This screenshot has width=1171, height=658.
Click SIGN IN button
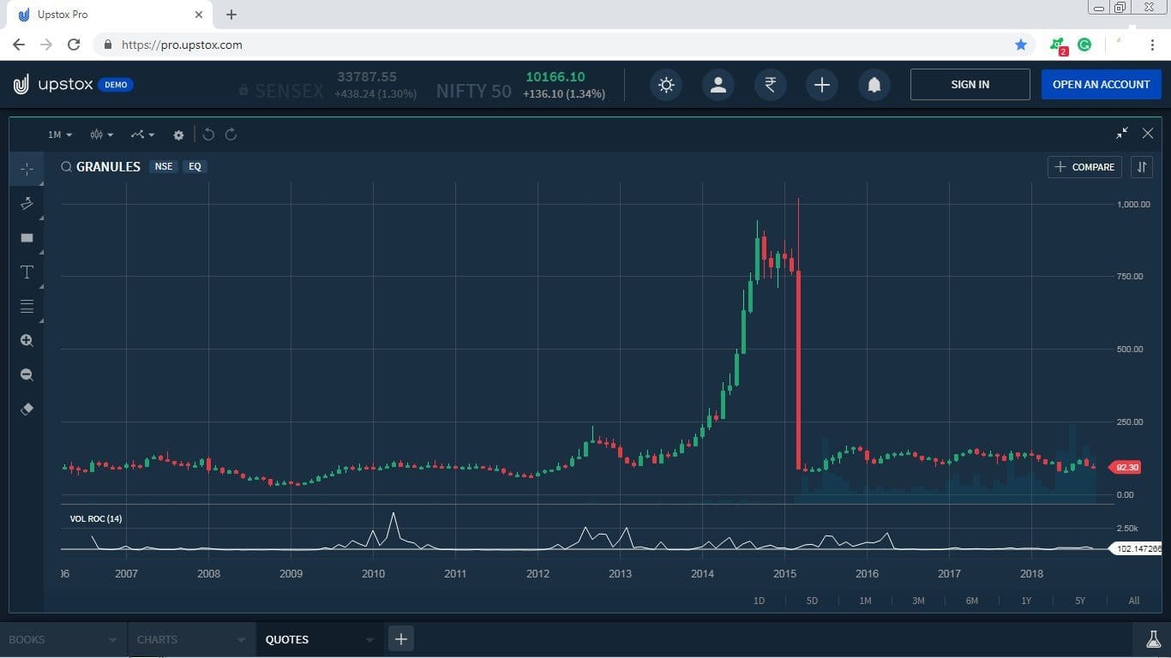point(970,85)
